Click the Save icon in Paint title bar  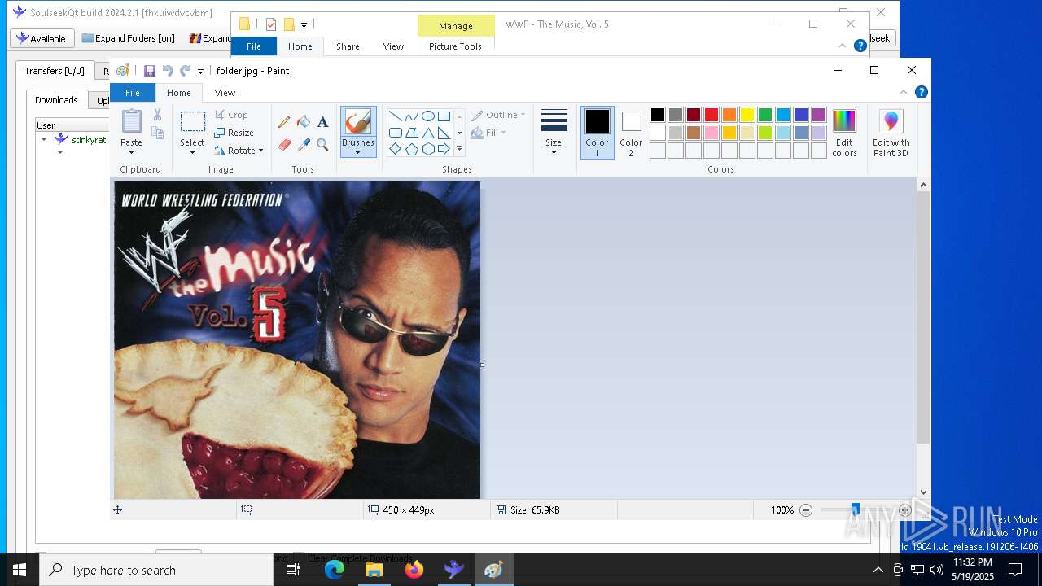click(150, 71)
